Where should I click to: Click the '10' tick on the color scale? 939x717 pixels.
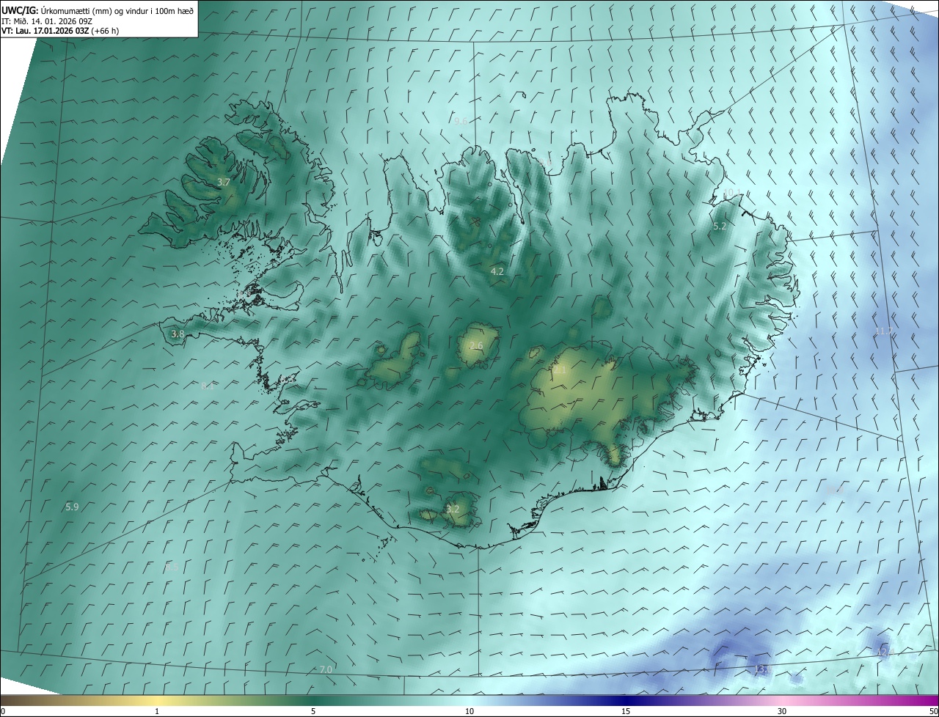[x=469, y=711]
